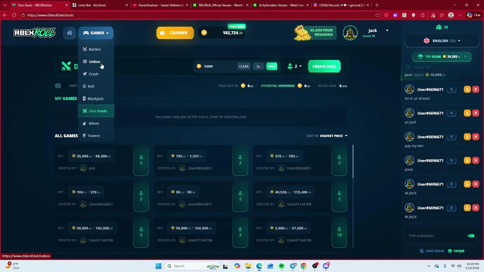This screenshot has width=484, height=272.
Task: Open browser extensions puzzle icon
Action: tap(423, 15)
